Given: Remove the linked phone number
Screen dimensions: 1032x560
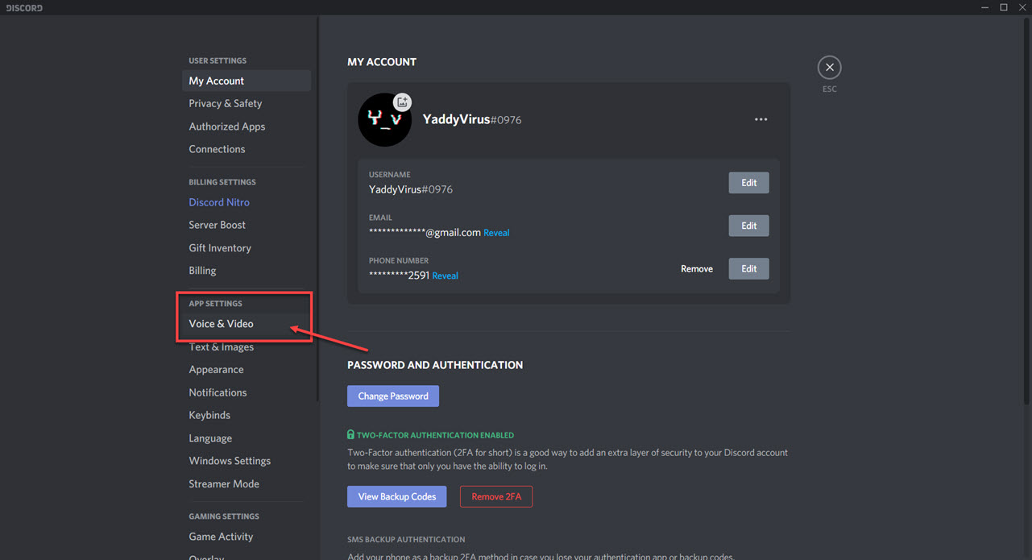Looking at the screenshot, I should [696, 268].
